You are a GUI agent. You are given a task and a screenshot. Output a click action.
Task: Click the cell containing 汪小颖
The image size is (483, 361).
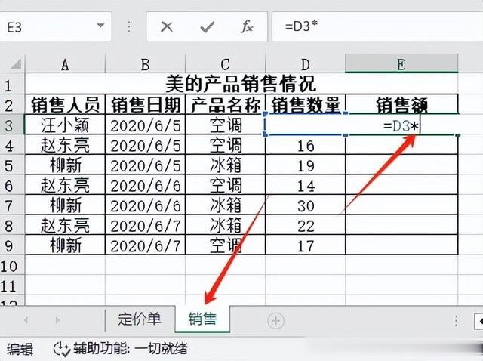click(65, 125)
